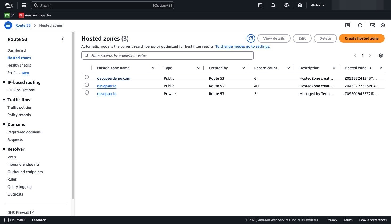Click the Delete button
Viewport: 391px width, 224px height.
point(325,38)
